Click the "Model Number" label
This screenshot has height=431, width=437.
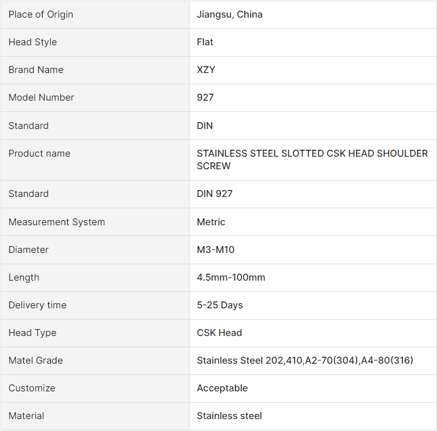(x=41, y=98)
